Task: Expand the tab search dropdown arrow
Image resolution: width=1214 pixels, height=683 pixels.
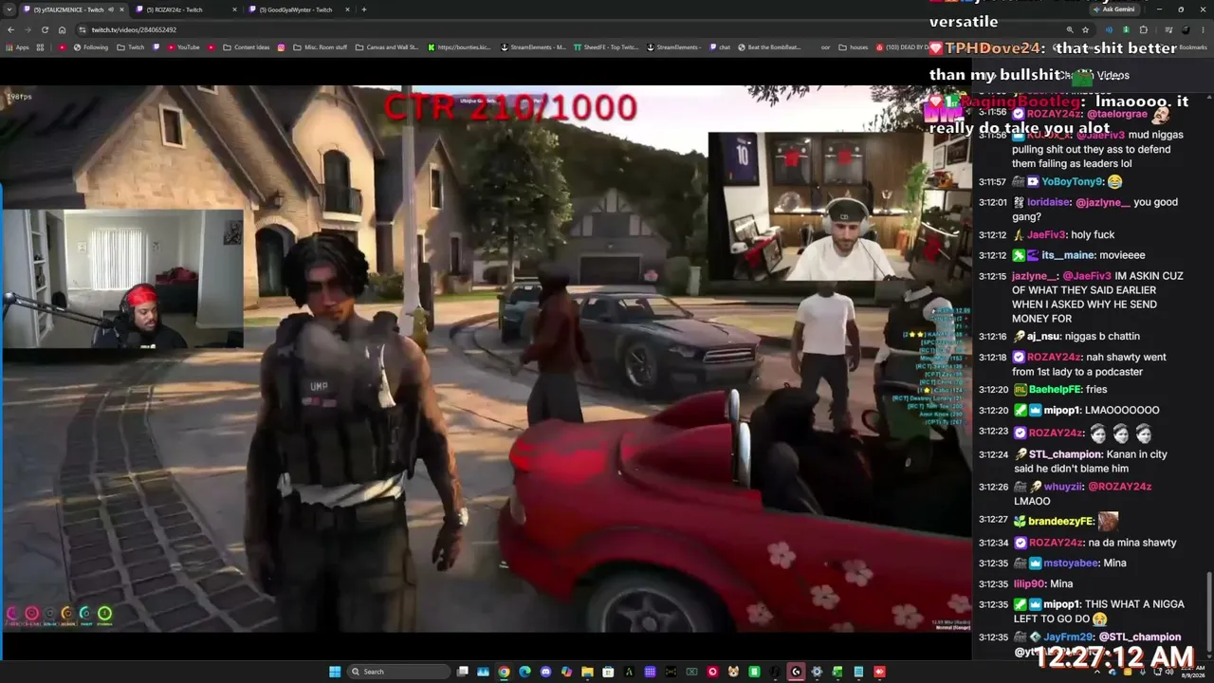Action: (x=10, y=9)
